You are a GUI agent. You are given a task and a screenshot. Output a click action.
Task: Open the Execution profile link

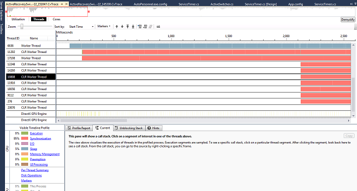coord(36,133)
